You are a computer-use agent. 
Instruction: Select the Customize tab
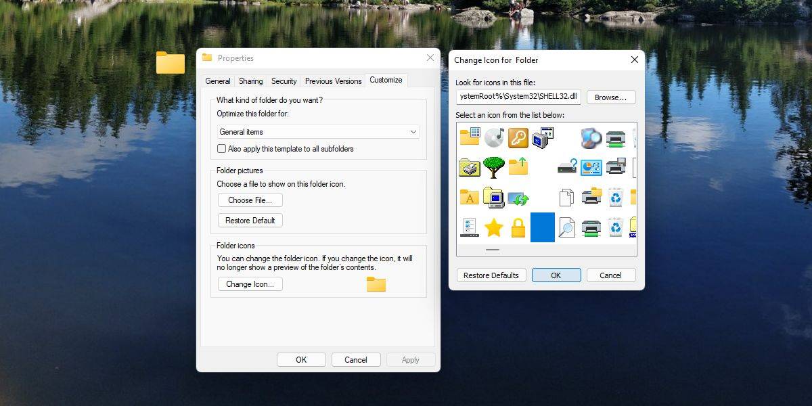click(386, 80)
